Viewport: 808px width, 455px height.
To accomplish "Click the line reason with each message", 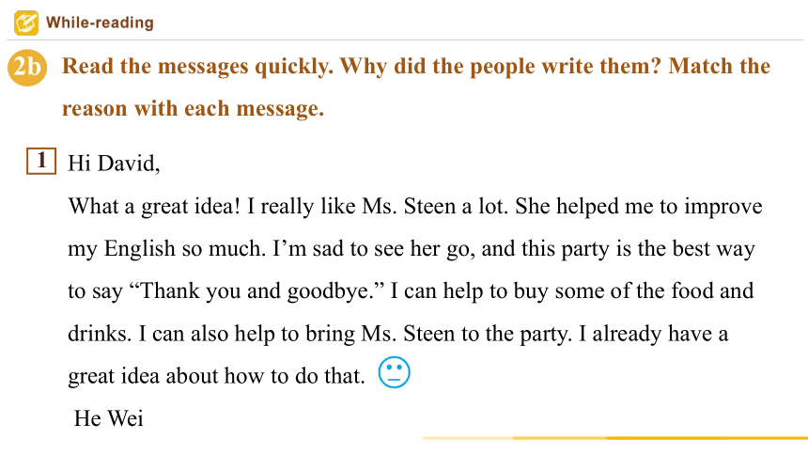I will tap(194, 109).
